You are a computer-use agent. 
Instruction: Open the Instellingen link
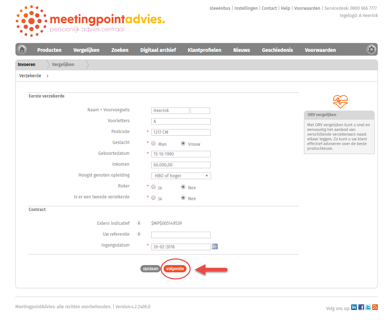tap(246, 8)
